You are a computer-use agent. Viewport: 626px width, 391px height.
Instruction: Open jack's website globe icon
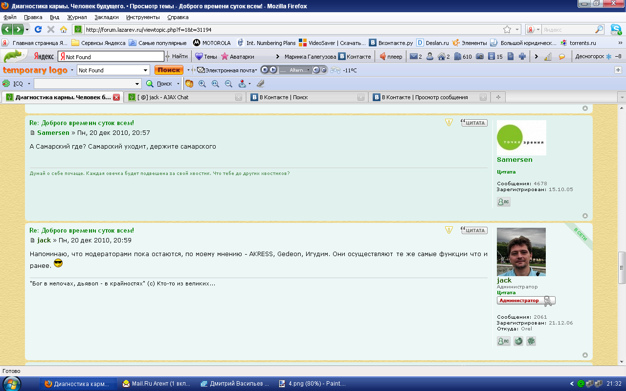point(518,341)
